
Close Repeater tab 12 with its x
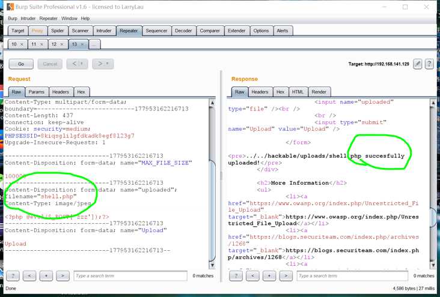[62, 44]
